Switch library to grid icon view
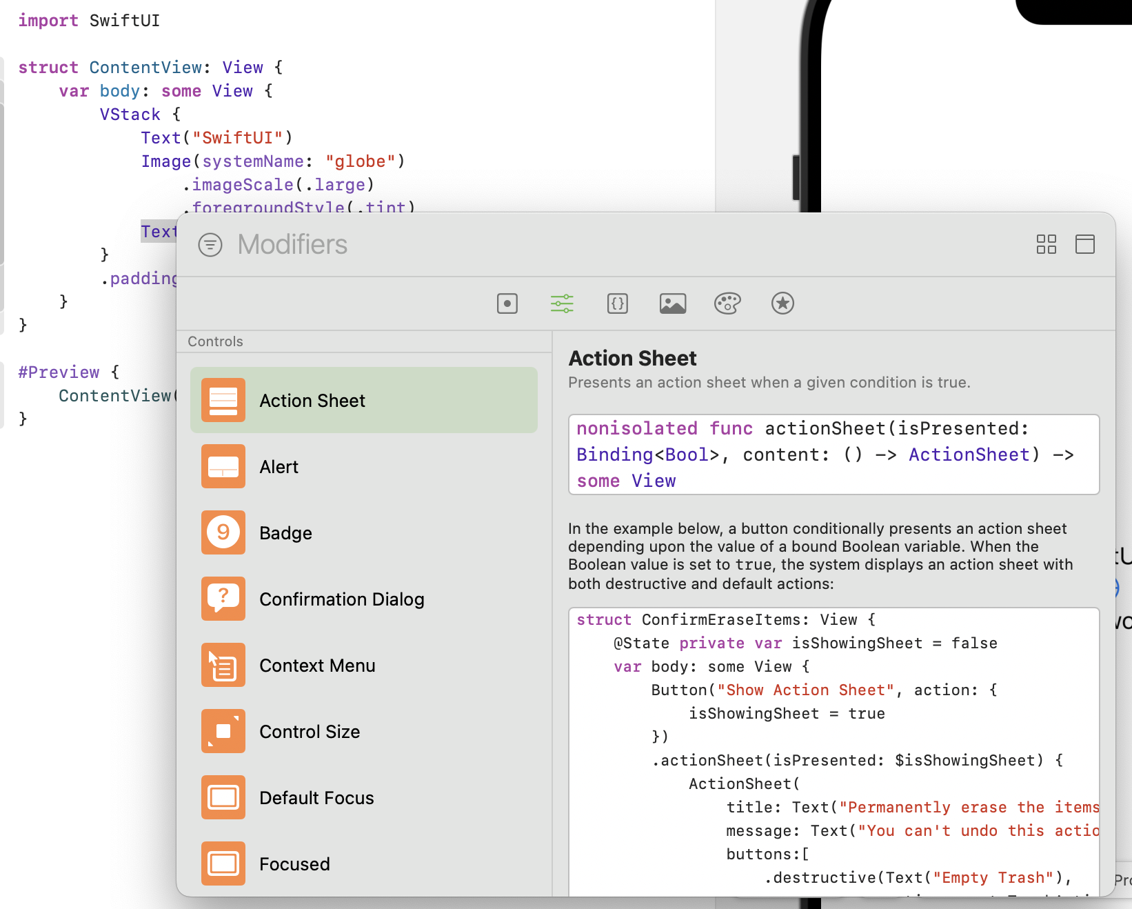The height and width of the screenshot is (909, 1132). (x=1046, y=244)
